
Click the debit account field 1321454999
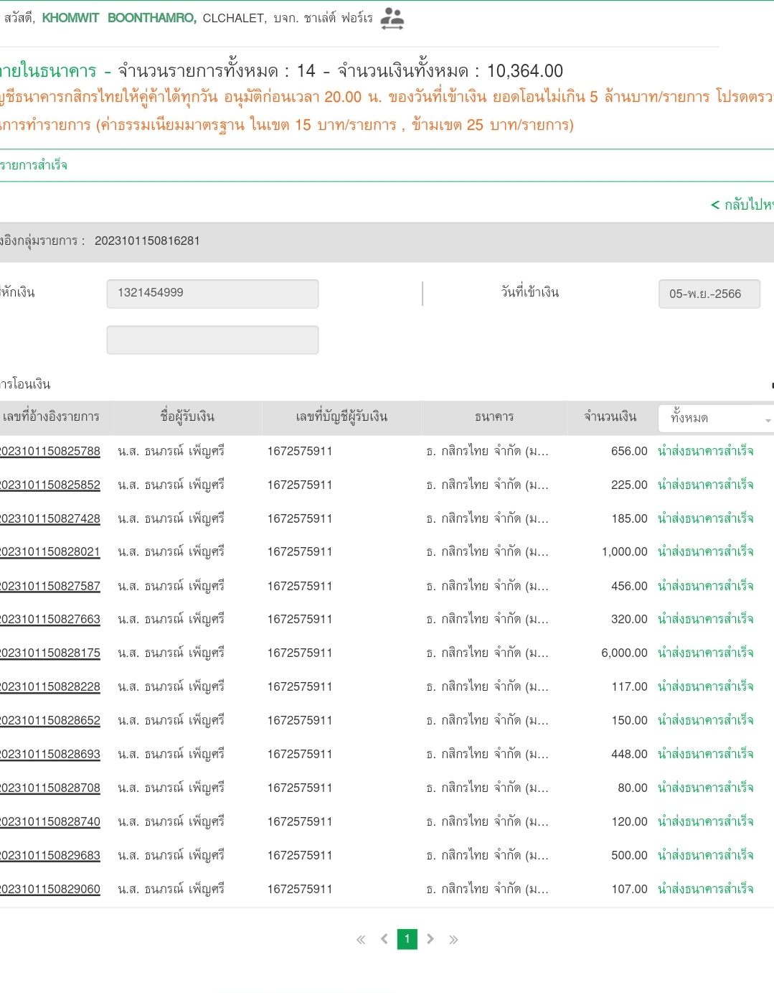click(212, 294)
